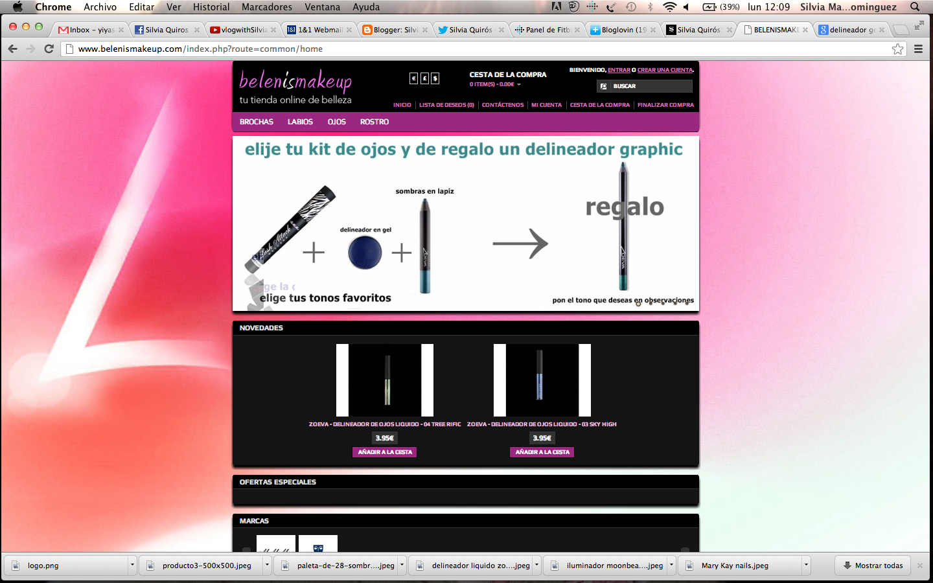
Task: Toggle fullscreen with the arrows icon
Action: click(919, 25)
